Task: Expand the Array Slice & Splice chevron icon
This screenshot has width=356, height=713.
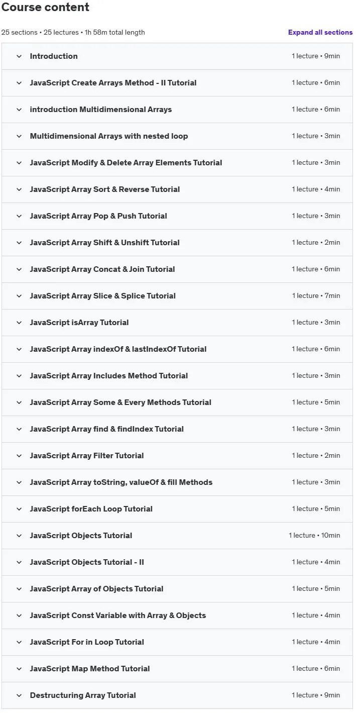Action: (x=19, y=296)
